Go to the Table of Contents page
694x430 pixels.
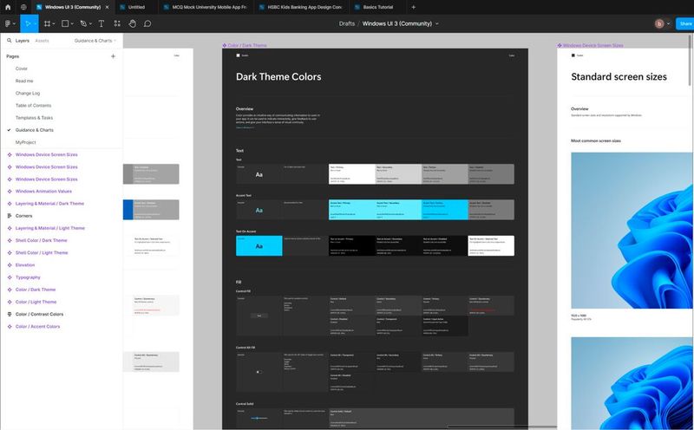tap(33, 105)
